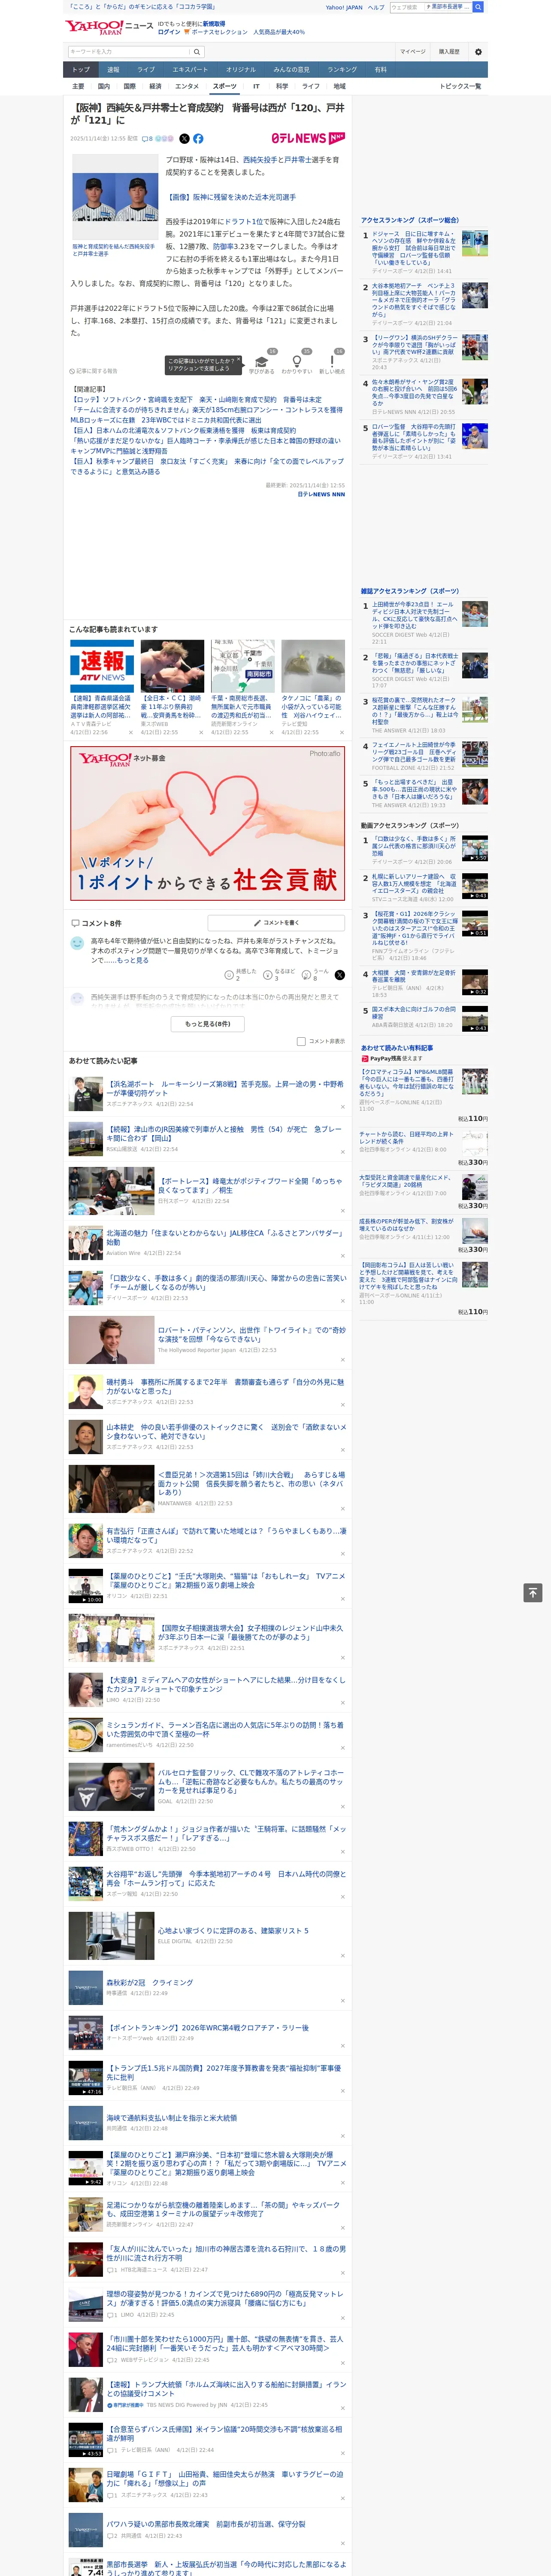Screen dimensions: 551x2576
Task: Click the first commenter's avatar icon
Action: click(77, 943)
